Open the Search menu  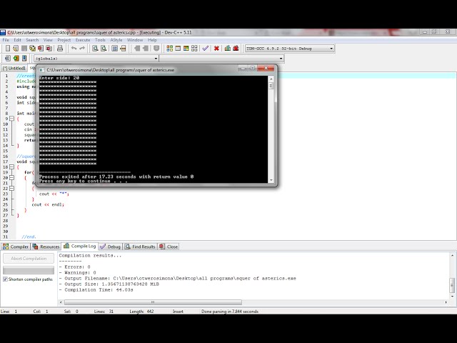coord(32,40)
